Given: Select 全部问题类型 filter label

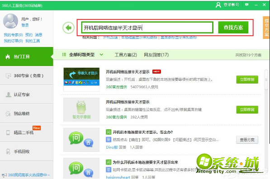Looking at the screenshot, I should pos(82,55).
